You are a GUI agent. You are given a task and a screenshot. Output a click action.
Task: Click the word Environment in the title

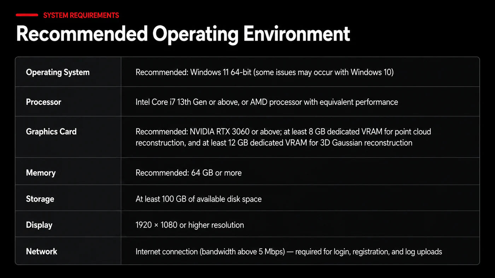(297, 34)
